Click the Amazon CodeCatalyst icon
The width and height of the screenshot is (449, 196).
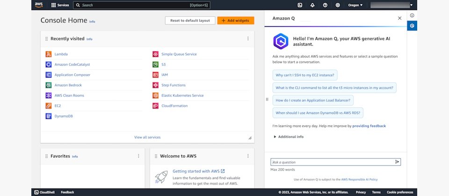[48, 64]
